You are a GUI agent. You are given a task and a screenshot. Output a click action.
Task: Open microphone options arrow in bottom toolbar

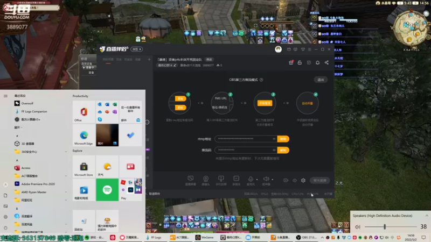(x=257, y=180)
